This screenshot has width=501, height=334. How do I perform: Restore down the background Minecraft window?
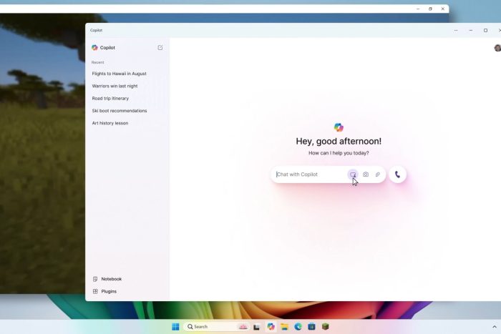pyautogui.click(x=430, y=9)
